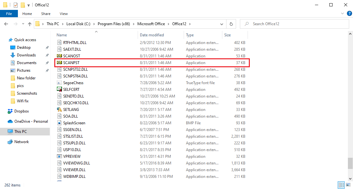
Task: Select the SegoeChess font file icon
Action: [x=59, y=83]
